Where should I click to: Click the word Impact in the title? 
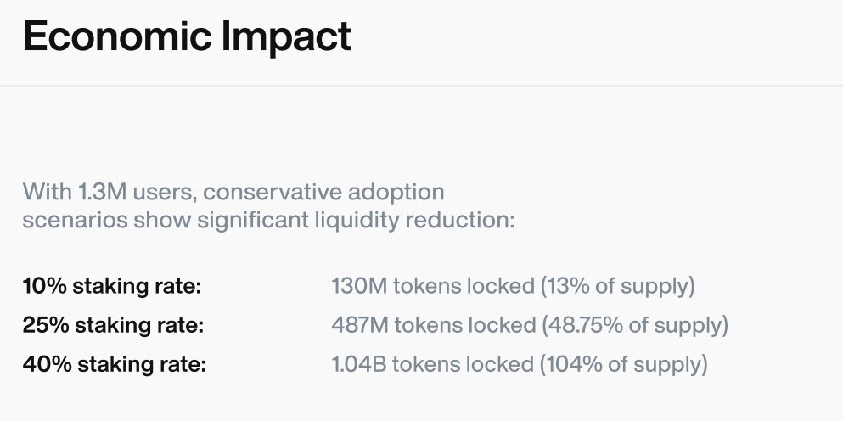tap(287, 37)
